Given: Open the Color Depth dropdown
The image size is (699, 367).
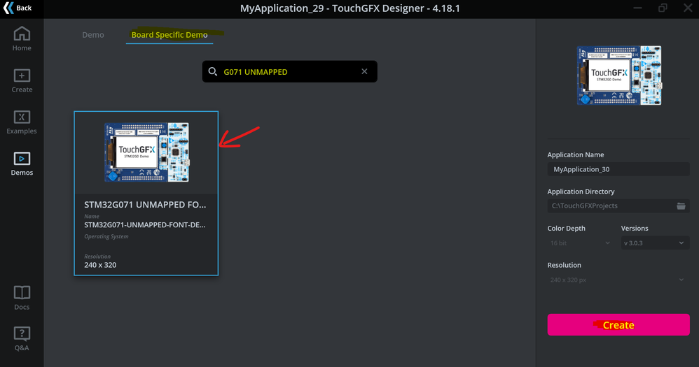Looking at the screenshot, I should click(x=580, y=243).
